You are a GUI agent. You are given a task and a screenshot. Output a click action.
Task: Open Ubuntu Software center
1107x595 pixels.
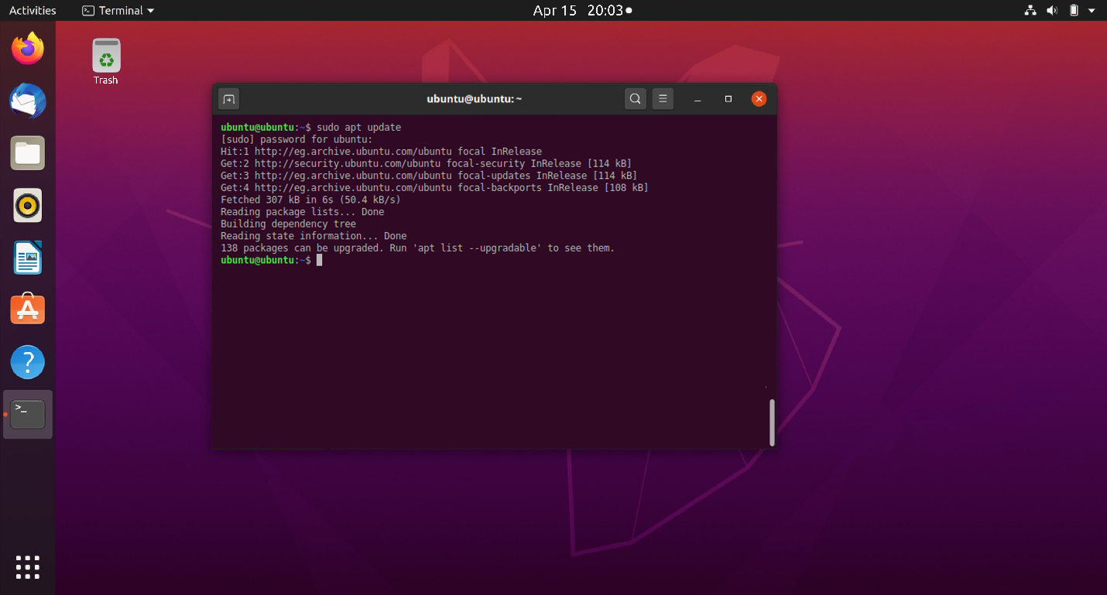pos(27,309)
